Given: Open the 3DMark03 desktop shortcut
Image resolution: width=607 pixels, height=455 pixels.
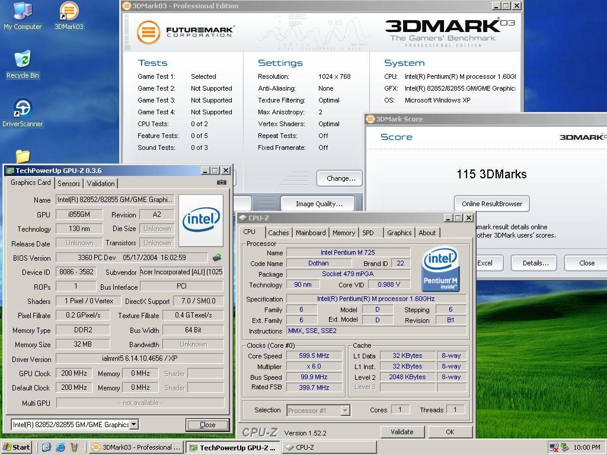Looking at the screenshot, I should 69,15.
